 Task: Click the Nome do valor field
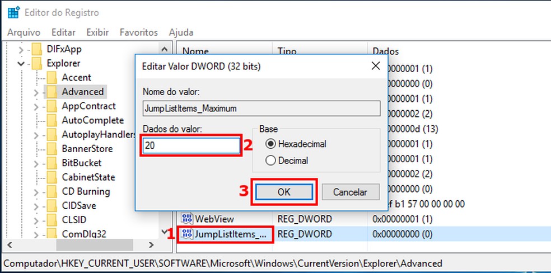tap(262, 109)
